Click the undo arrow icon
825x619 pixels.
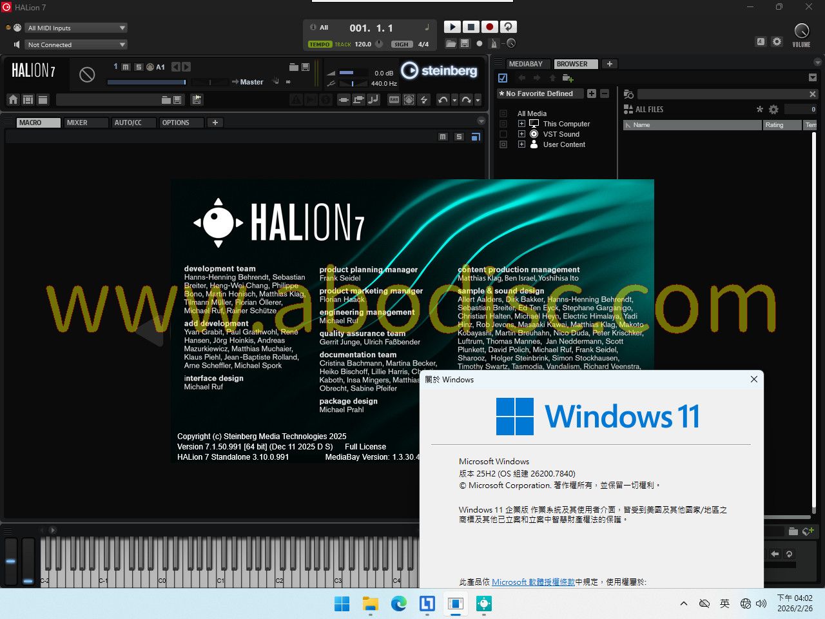tap(442, 100)
